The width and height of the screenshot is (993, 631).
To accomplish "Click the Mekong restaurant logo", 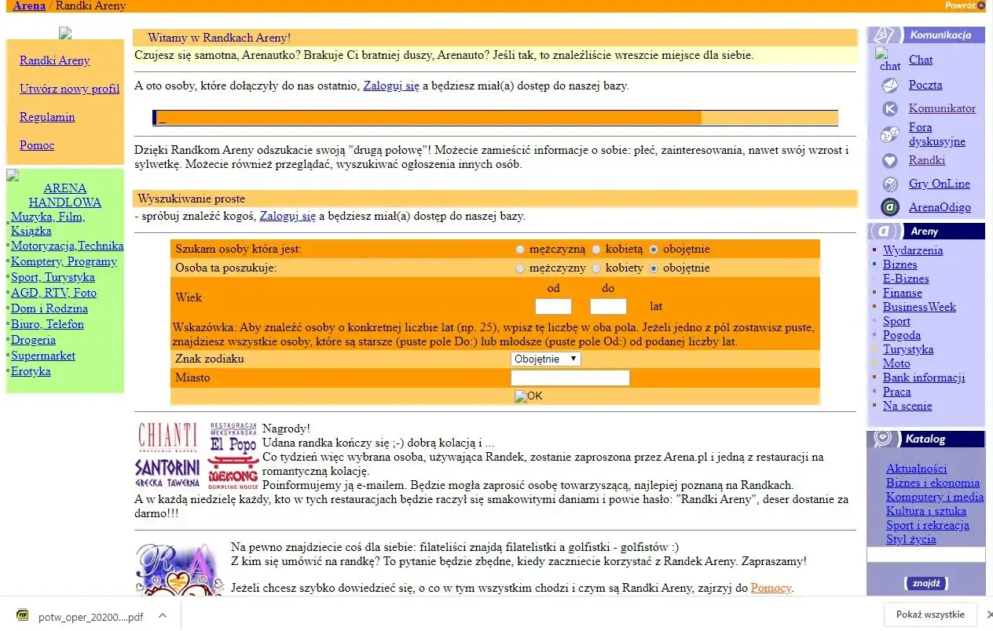I will pos(233,473).
